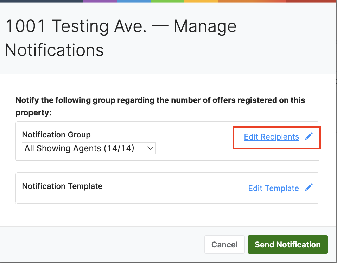This screenshot has width=337, height=263.
Task: Click the bold 'Notify the following group' instruction text
Action: point(160,106)
